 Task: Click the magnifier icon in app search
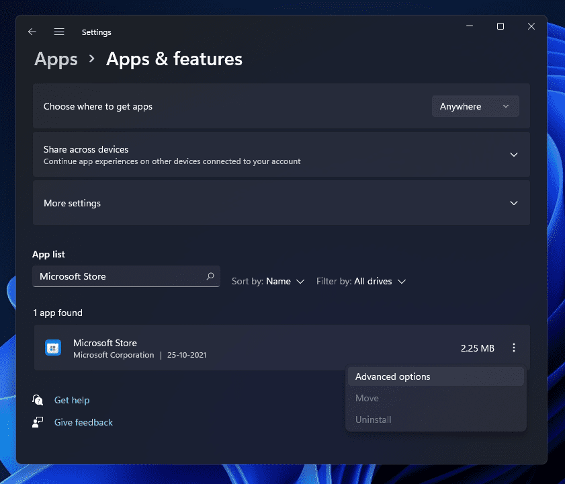click(210, 276)
